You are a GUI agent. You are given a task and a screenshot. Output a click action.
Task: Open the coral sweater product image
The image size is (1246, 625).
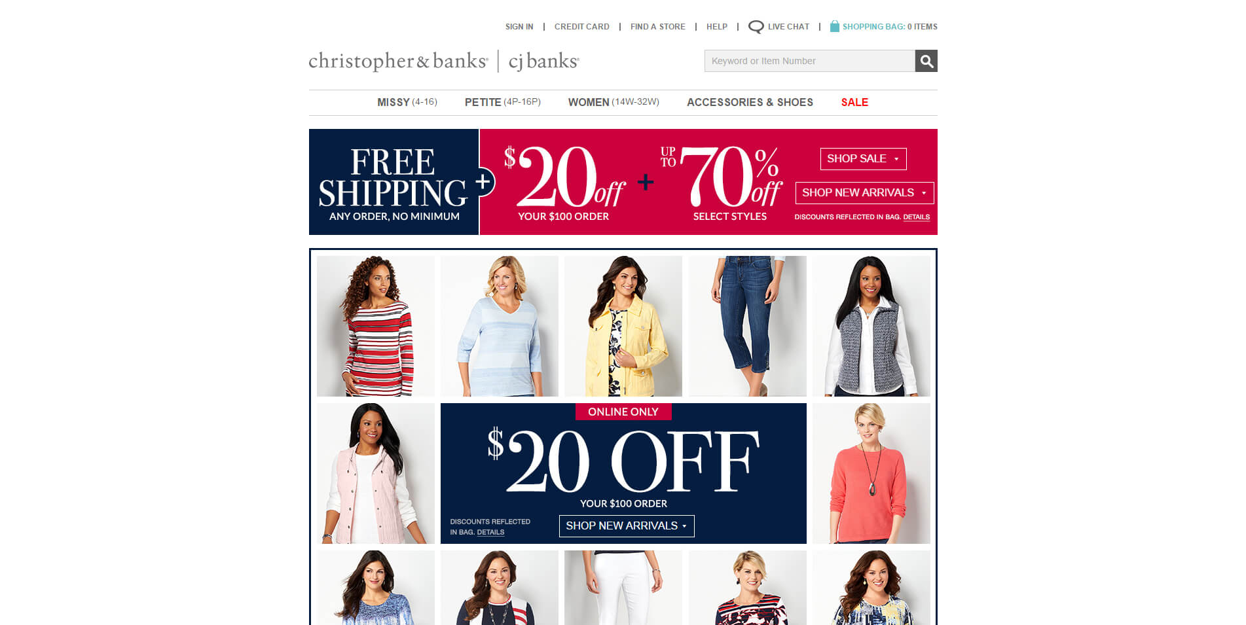871,473
